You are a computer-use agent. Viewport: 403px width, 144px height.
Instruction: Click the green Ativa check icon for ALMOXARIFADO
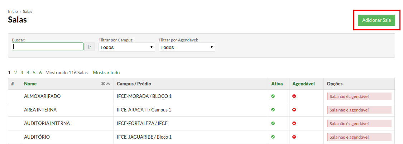(273, 96)
